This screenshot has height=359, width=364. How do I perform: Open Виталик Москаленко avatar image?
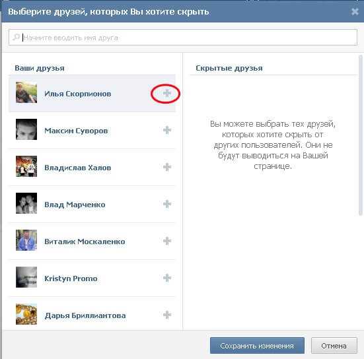click(x=26, y=240)
